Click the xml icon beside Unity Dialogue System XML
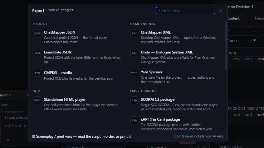 coord(134,53)
